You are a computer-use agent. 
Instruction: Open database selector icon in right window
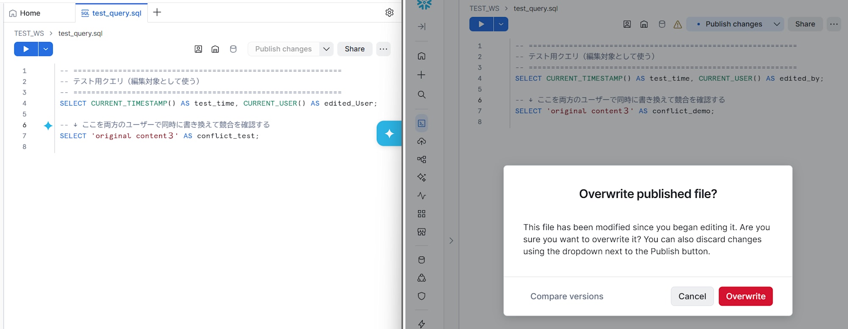point(662,24)
